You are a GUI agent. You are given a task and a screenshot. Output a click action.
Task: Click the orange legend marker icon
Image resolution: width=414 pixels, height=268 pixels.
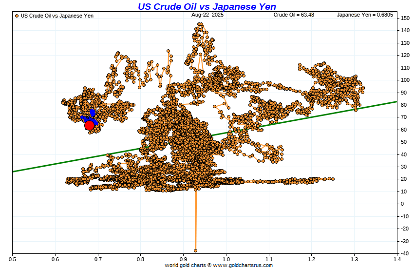coord(17,16)
